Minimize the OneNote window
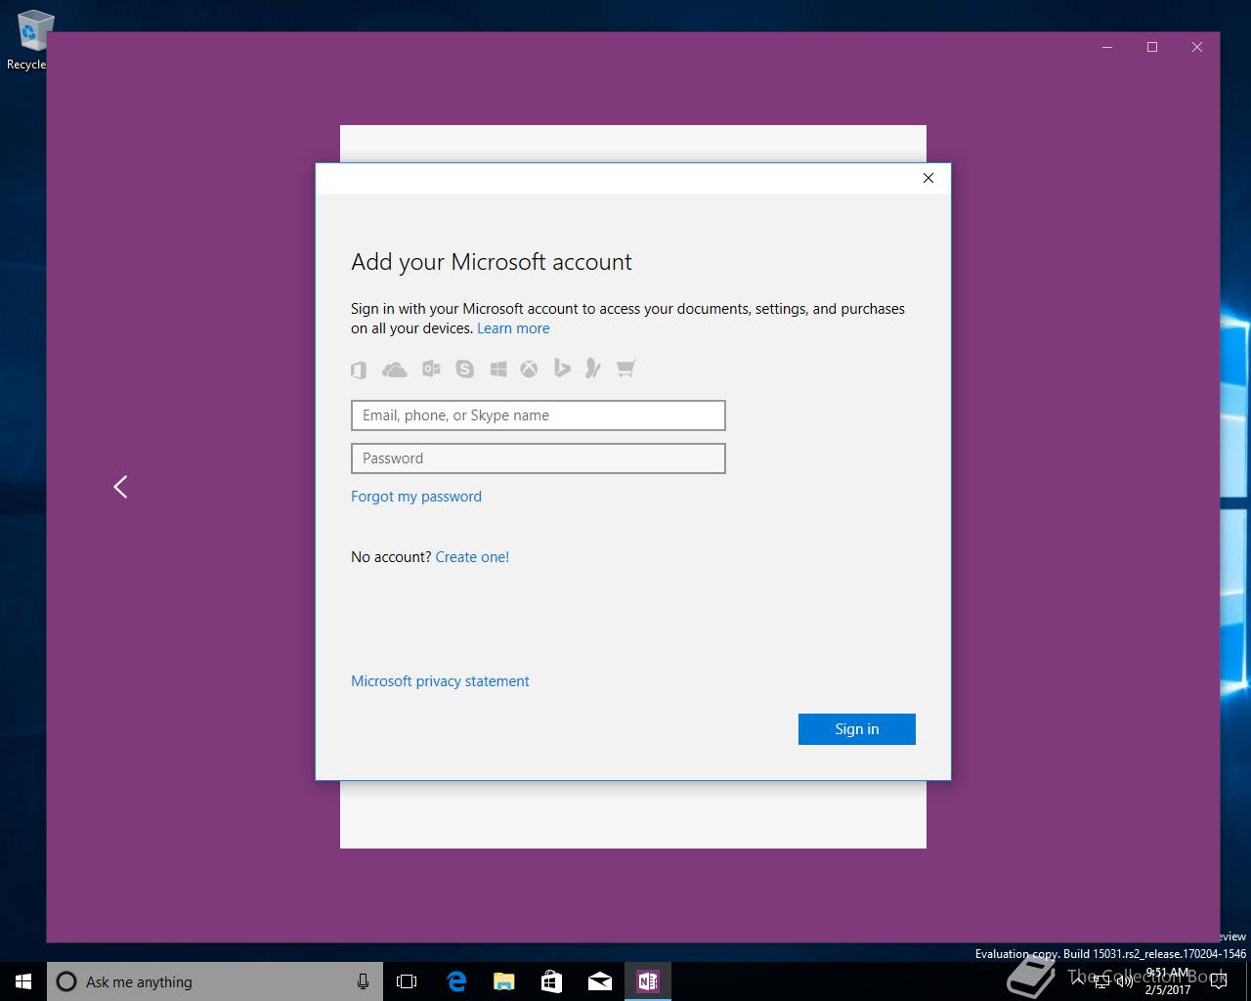1251x1001 pixels. (1107, 47)
